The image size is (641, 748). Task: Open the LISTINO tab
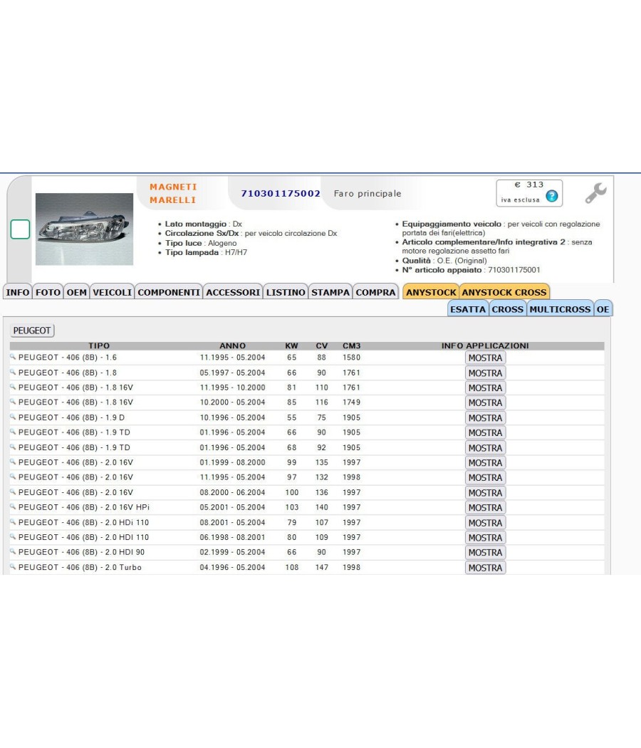coord(286,292)
